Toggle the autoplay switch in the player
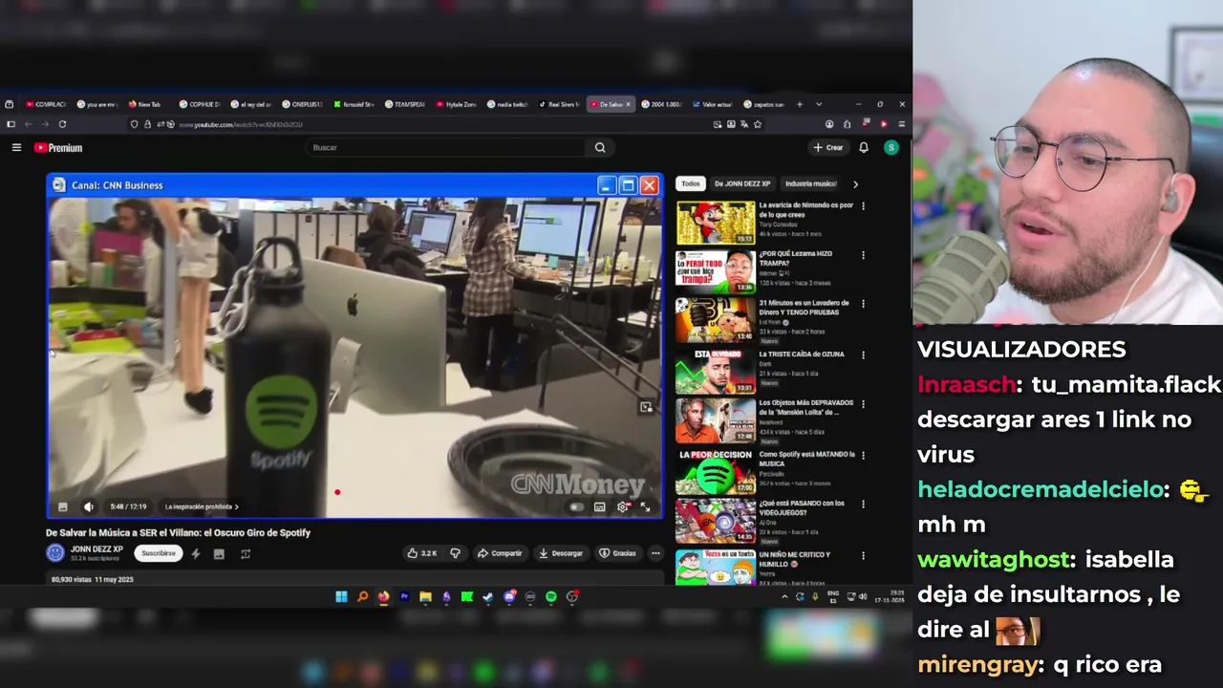 [576, 506]
